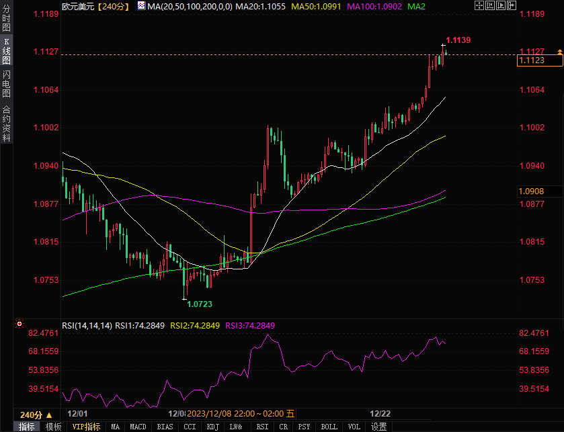Toggle the BOLL indicator

[329, 427]
